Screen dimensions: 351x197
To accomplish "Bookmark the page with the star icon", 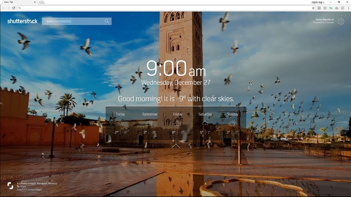I will tap(313, 8).
